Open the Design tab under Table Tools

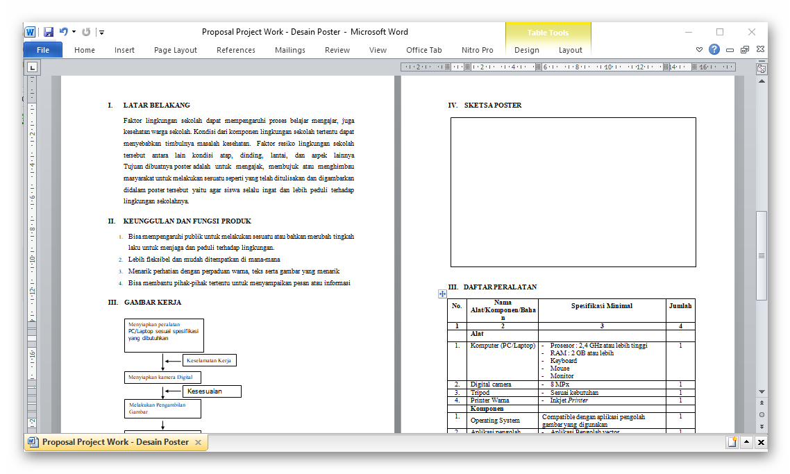(526, 49)
